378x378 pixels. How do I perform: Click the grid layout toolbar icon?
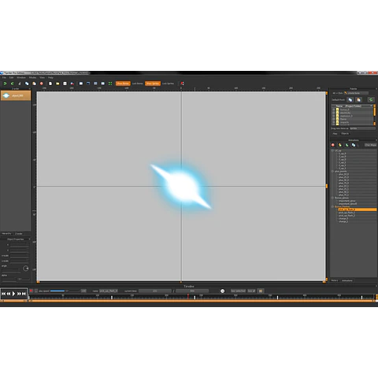[x=95, y=83]
